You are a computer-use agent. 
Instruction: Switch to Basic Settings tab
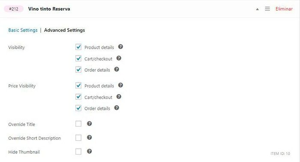point(23,30)
